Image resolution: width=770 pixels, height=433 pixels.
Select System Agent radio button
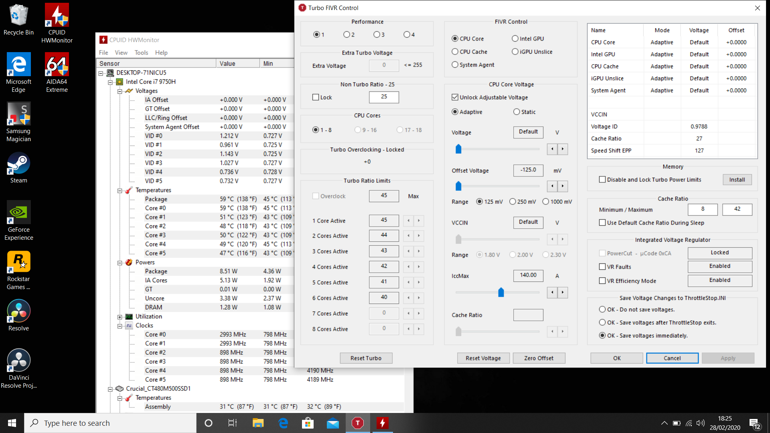455,65
